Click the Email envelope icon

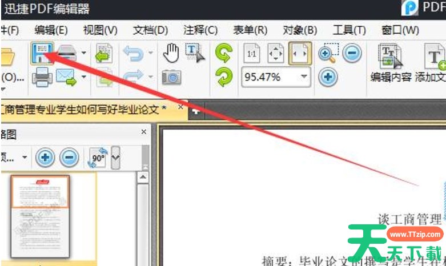66,77
